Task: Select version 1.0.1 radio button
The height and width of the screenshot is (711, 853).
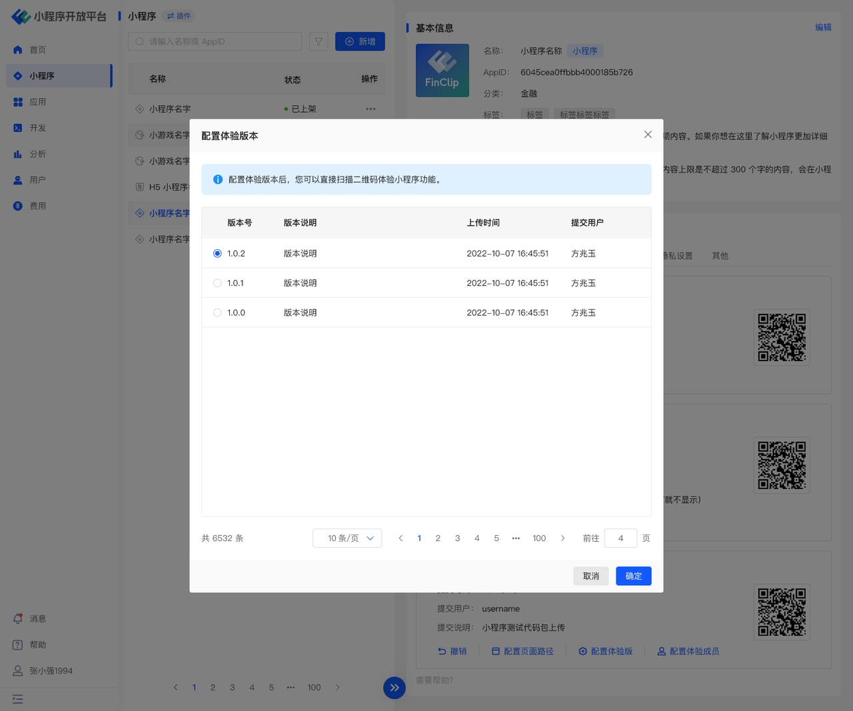Action: [217, 283]
